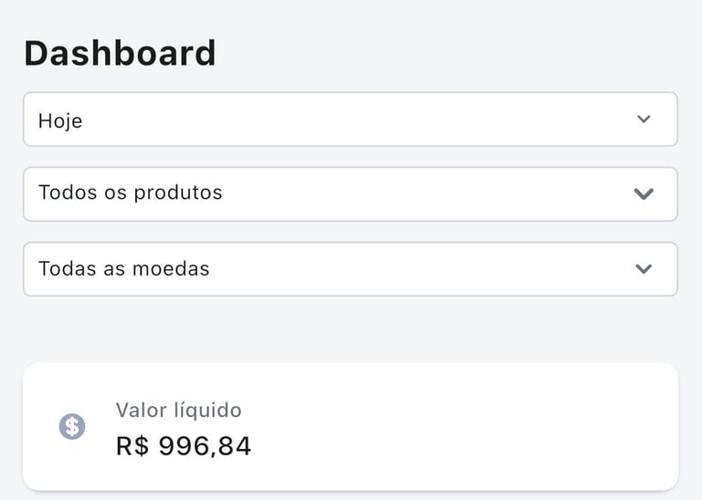
Task: Expand the period selector showing Hoje
Action: point(350,120)
